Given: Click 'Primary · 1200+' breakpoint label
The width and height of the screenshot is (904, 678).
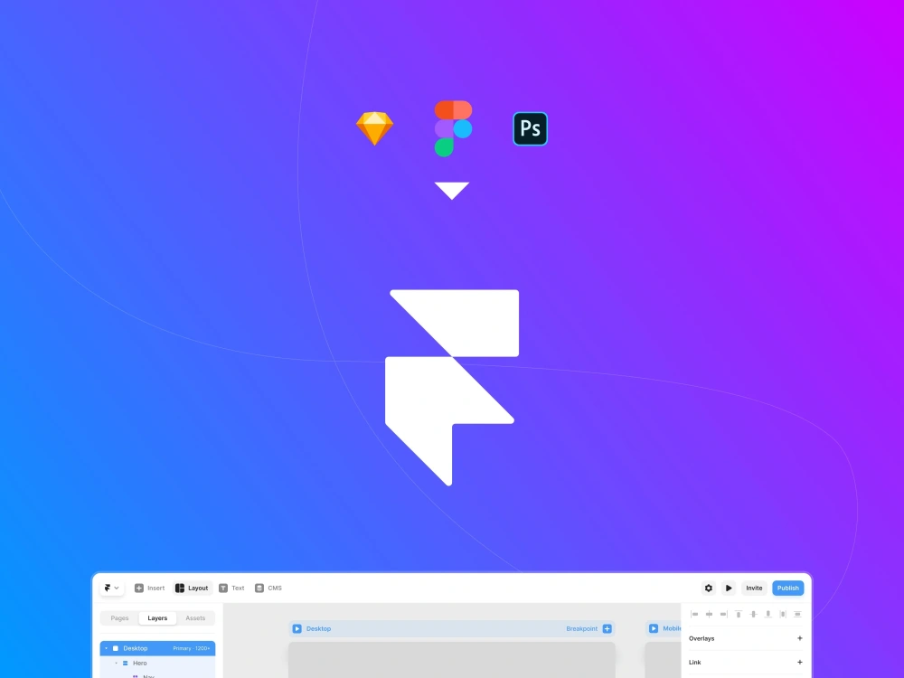Looking at the screenshot, I should 192,648.
